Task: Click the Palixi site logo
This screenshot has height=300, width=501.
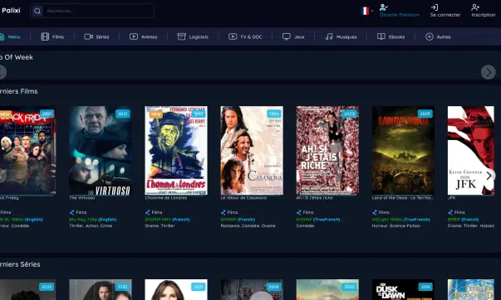Action: click(x=11, y=10)
